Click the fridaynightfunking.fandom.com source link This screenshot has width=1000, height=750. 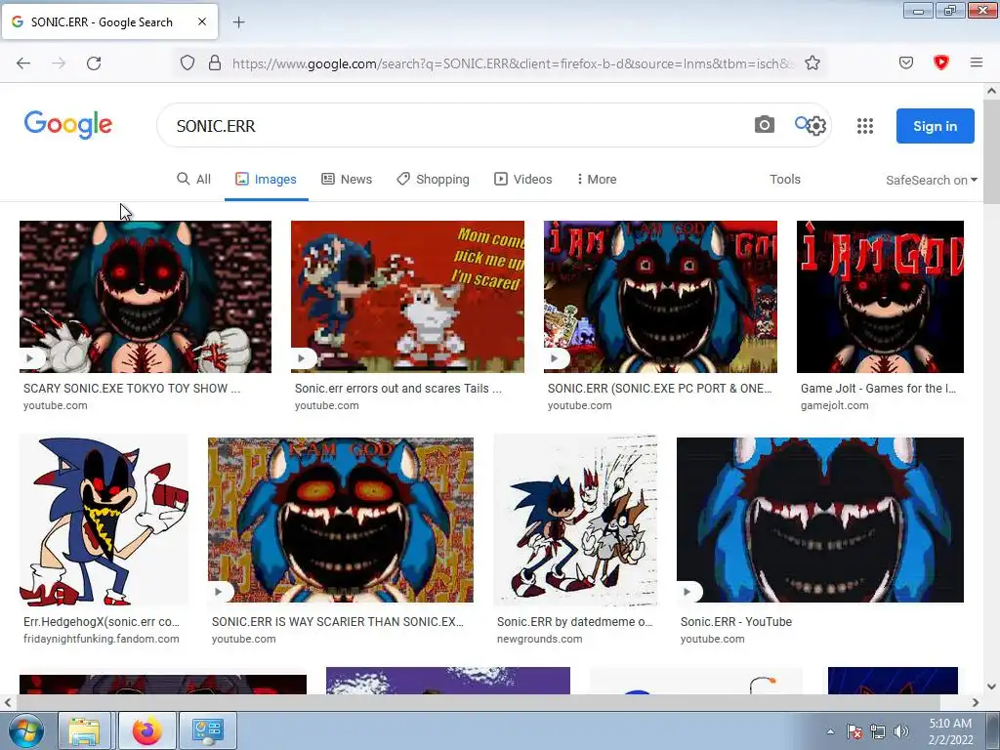pyautogui.click(x=102, y=639)
